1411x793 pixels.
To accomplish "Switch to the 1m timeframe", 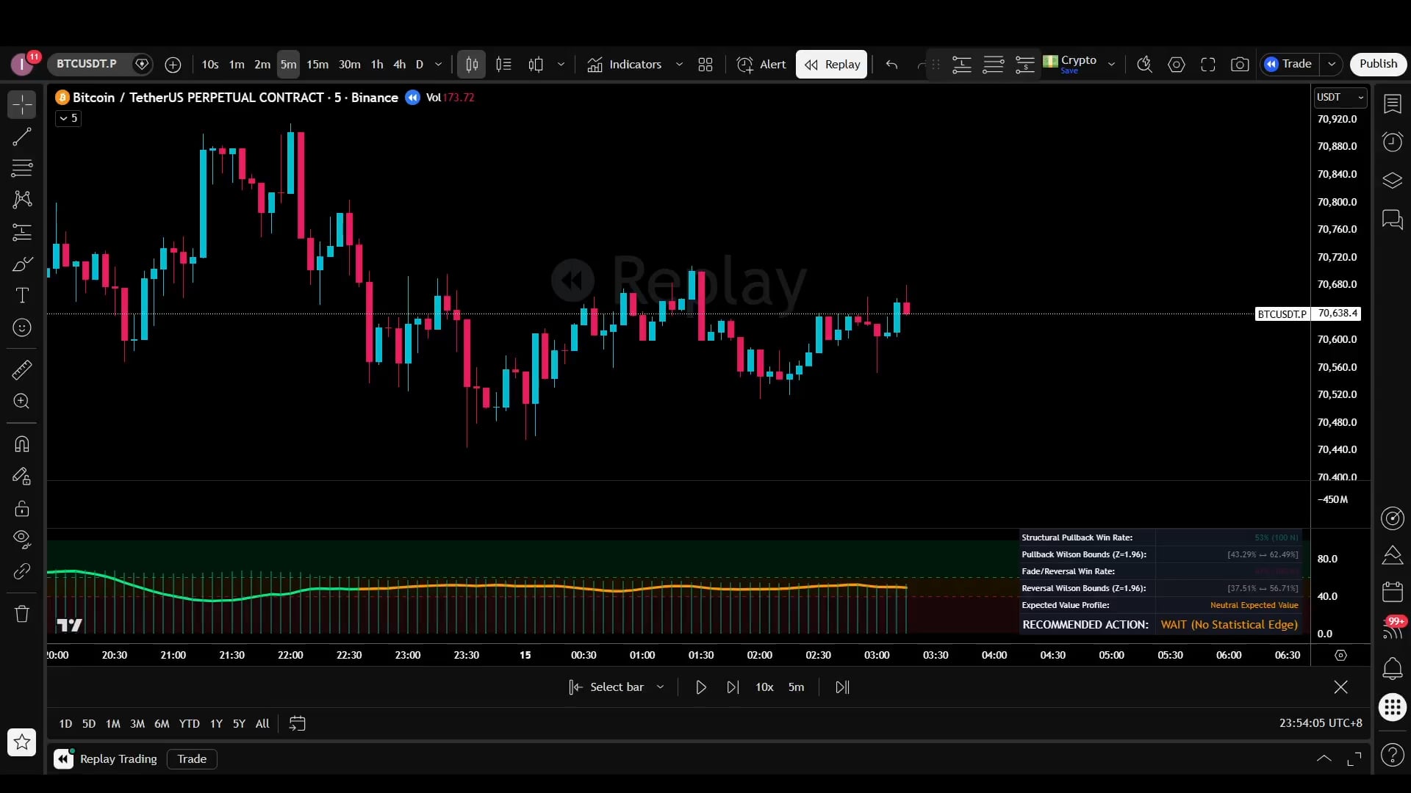I will (237, 65).
